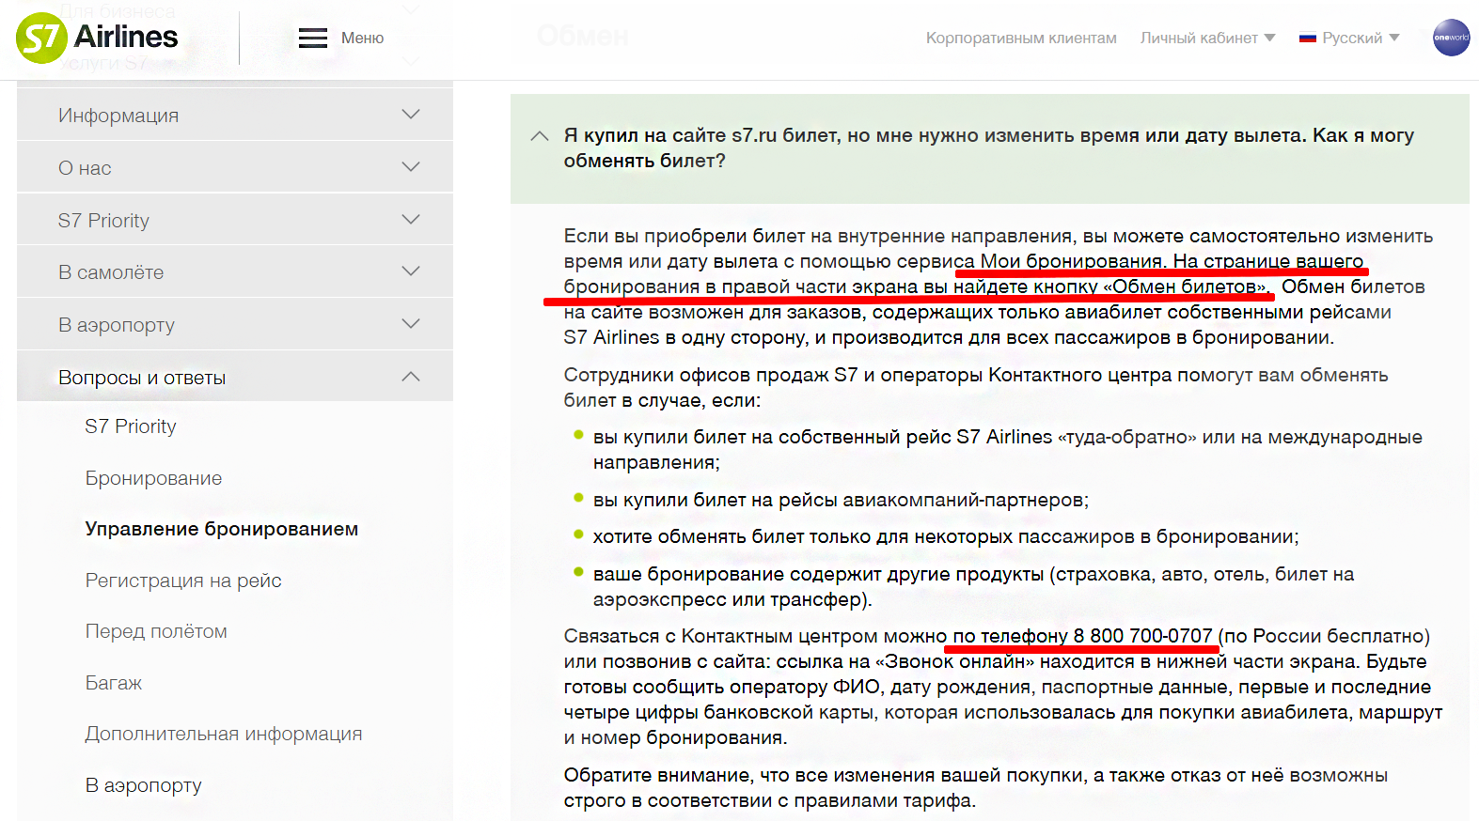Screen dimensions: 1479x821
Task: Open S7 Priority under Вопросы и ответы
Action: coord(131,426)
